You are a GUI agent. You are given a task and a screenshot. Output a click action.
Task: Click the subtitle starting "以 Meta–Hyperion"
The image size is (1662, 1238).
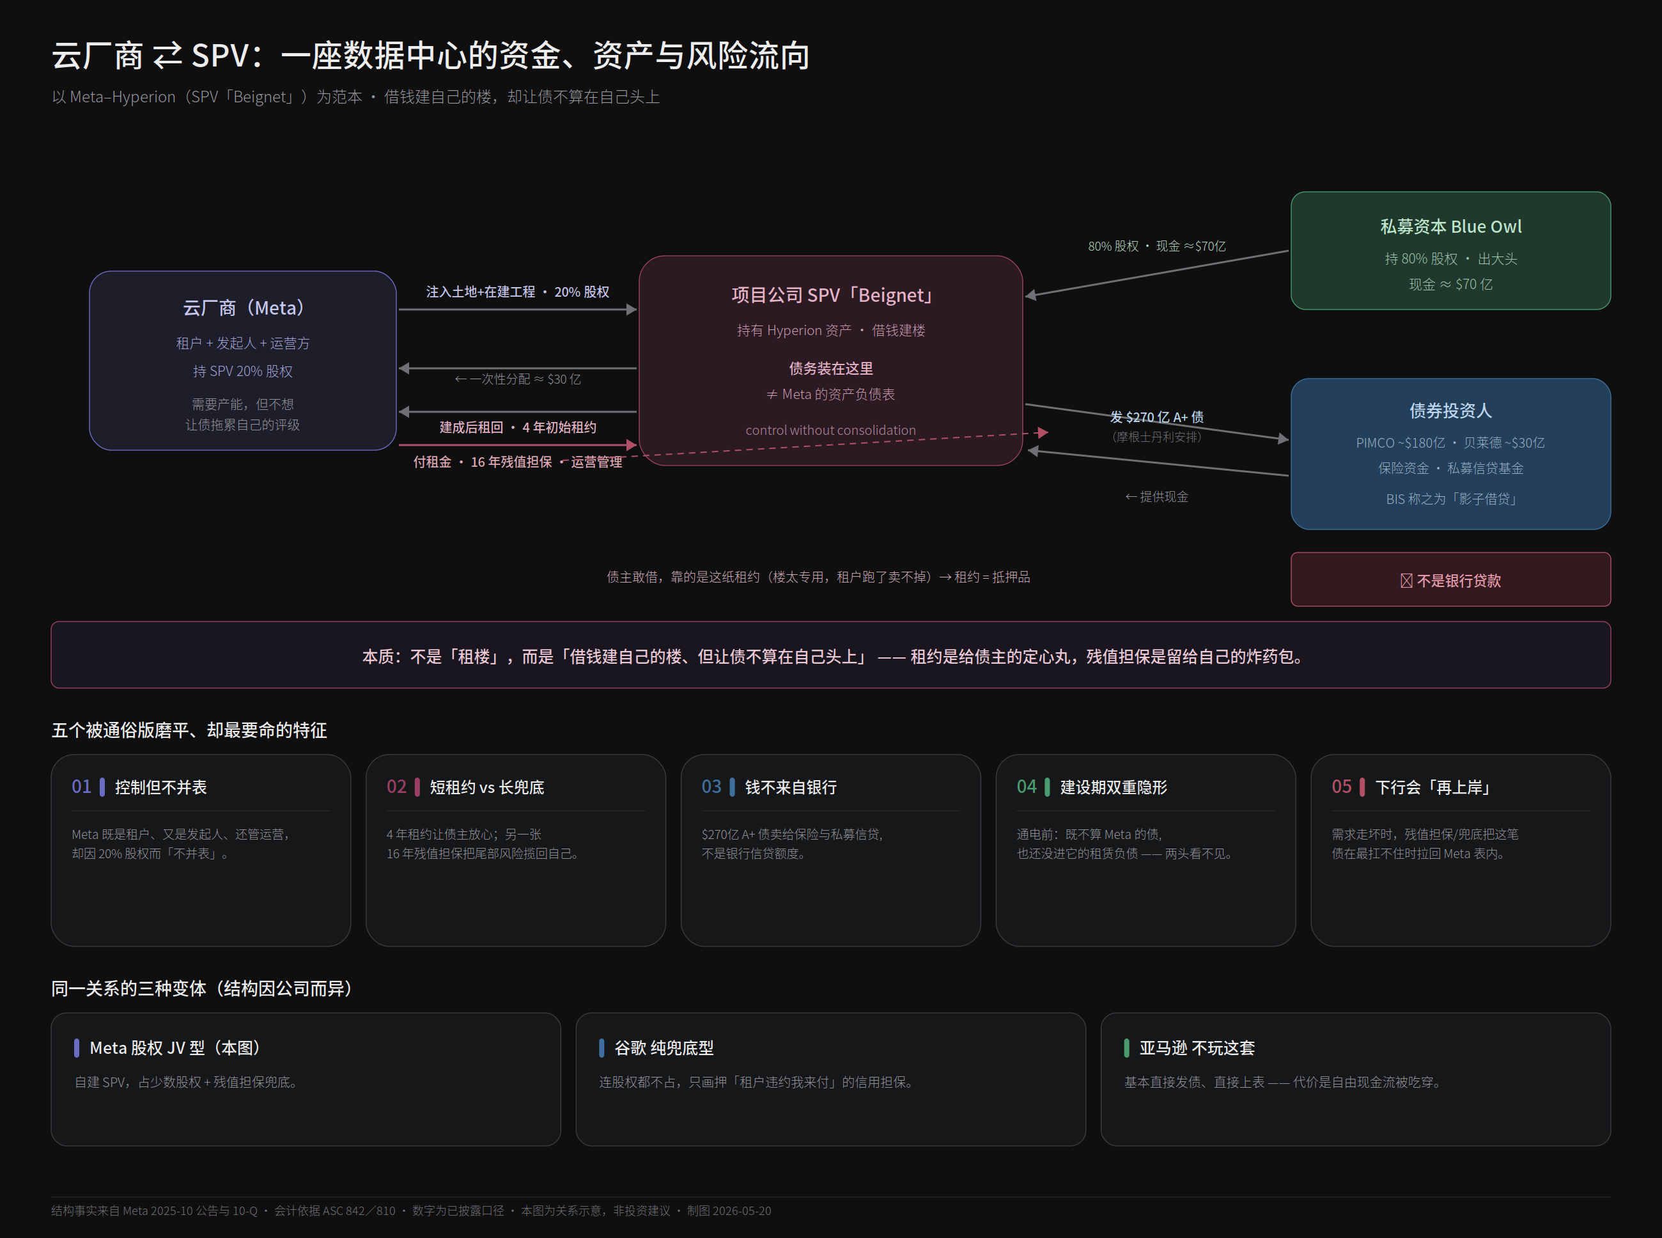356,97
